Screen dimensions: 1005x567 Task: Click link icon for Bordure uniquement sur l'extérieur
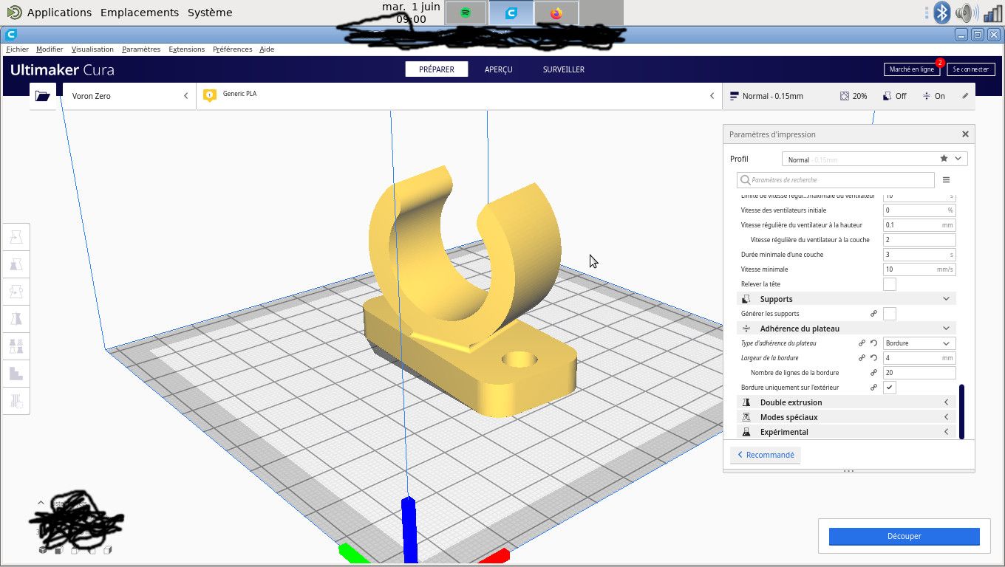[x=873, y=388]
